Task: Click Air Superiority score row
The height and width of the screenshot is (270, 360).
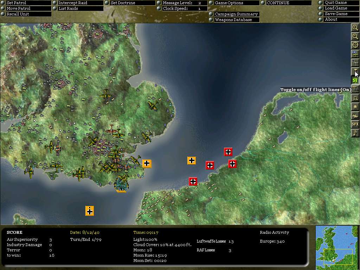Action: pos(30,239)
